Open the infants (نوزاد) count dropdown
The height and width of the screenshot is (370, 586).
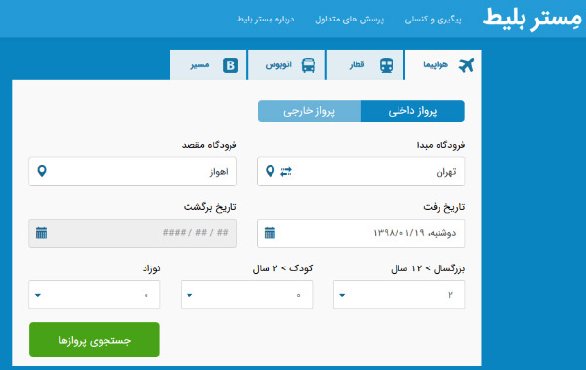[94, 295]
